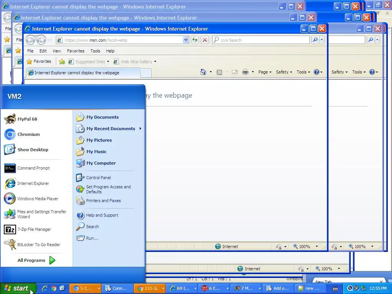Click the Back button in front IE window
This screenshot has width=392, height=294.
[31, 40]
